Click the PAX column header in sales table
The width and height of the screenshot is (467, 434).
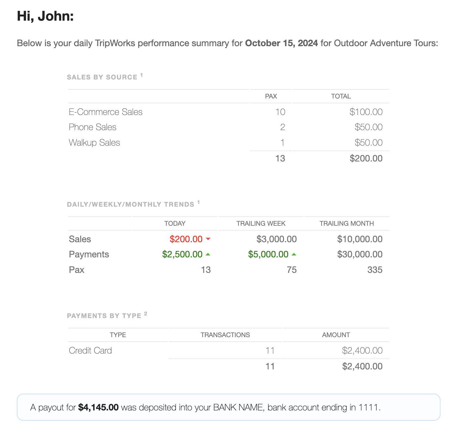(271, 96)
